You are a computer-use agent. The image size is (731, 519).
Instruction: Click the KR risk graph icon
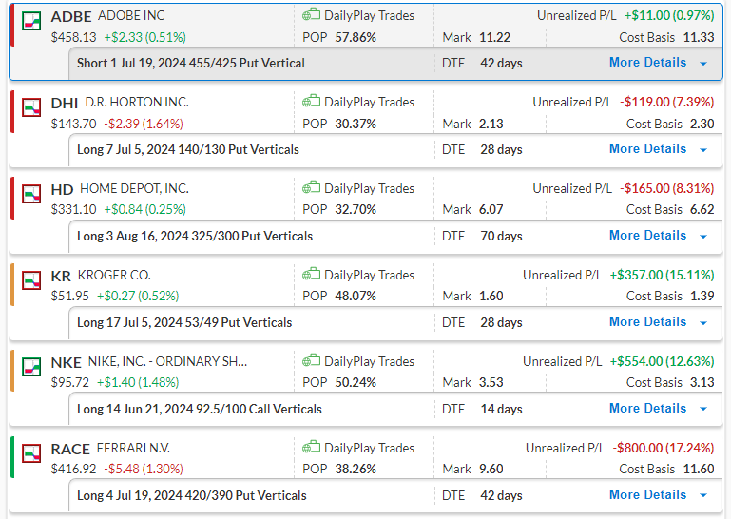point(31,280)
